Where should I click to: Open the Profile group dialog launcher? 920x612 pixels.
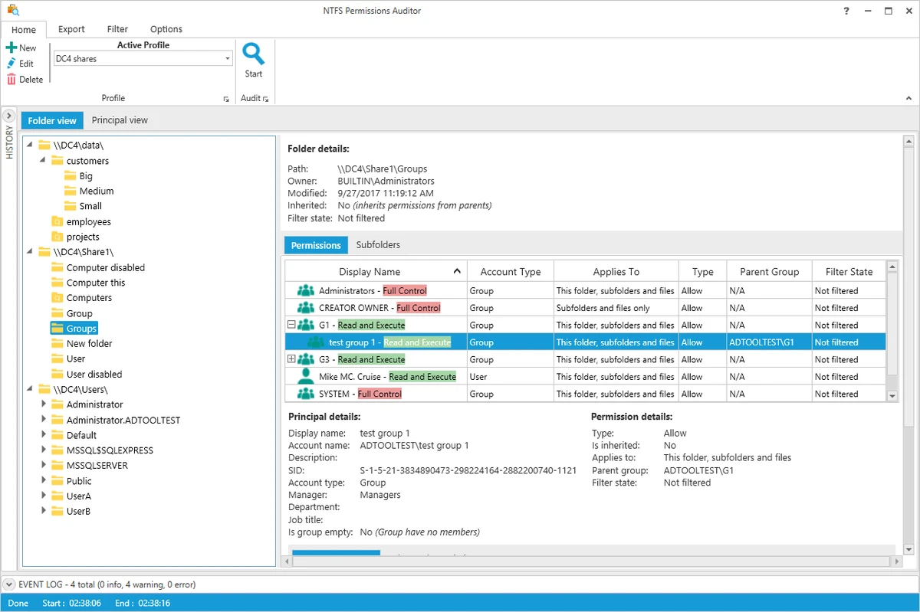point(226,99)
